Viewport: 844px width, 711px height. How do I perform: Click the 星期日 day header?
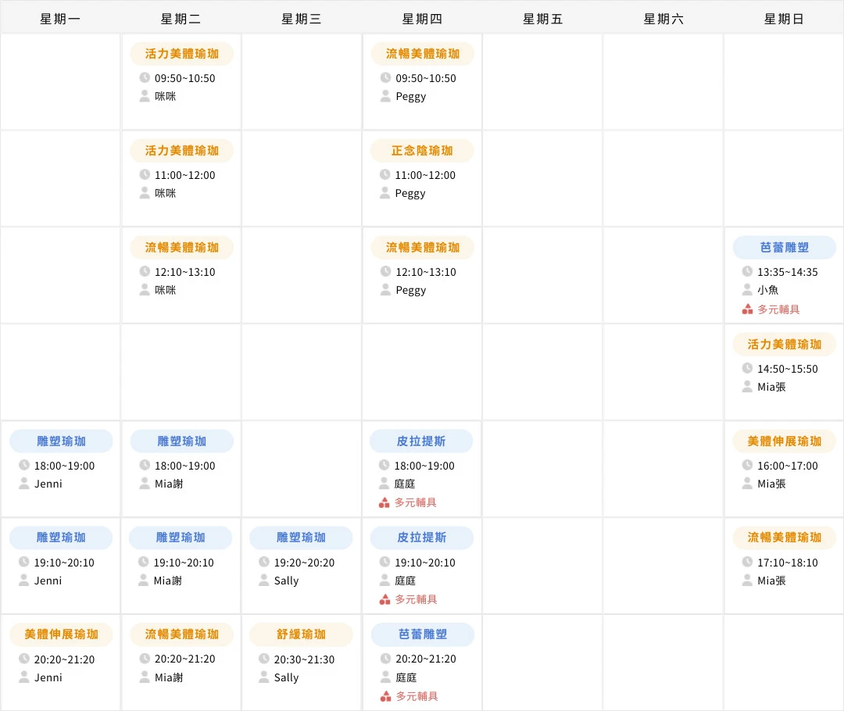tap(783, 18)
